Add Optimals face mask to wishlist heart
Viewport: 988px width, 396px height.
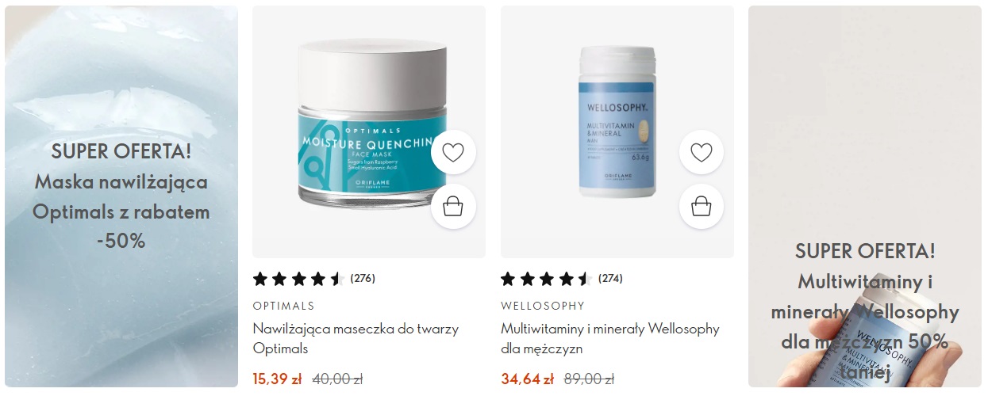click(x=453, y=152)
